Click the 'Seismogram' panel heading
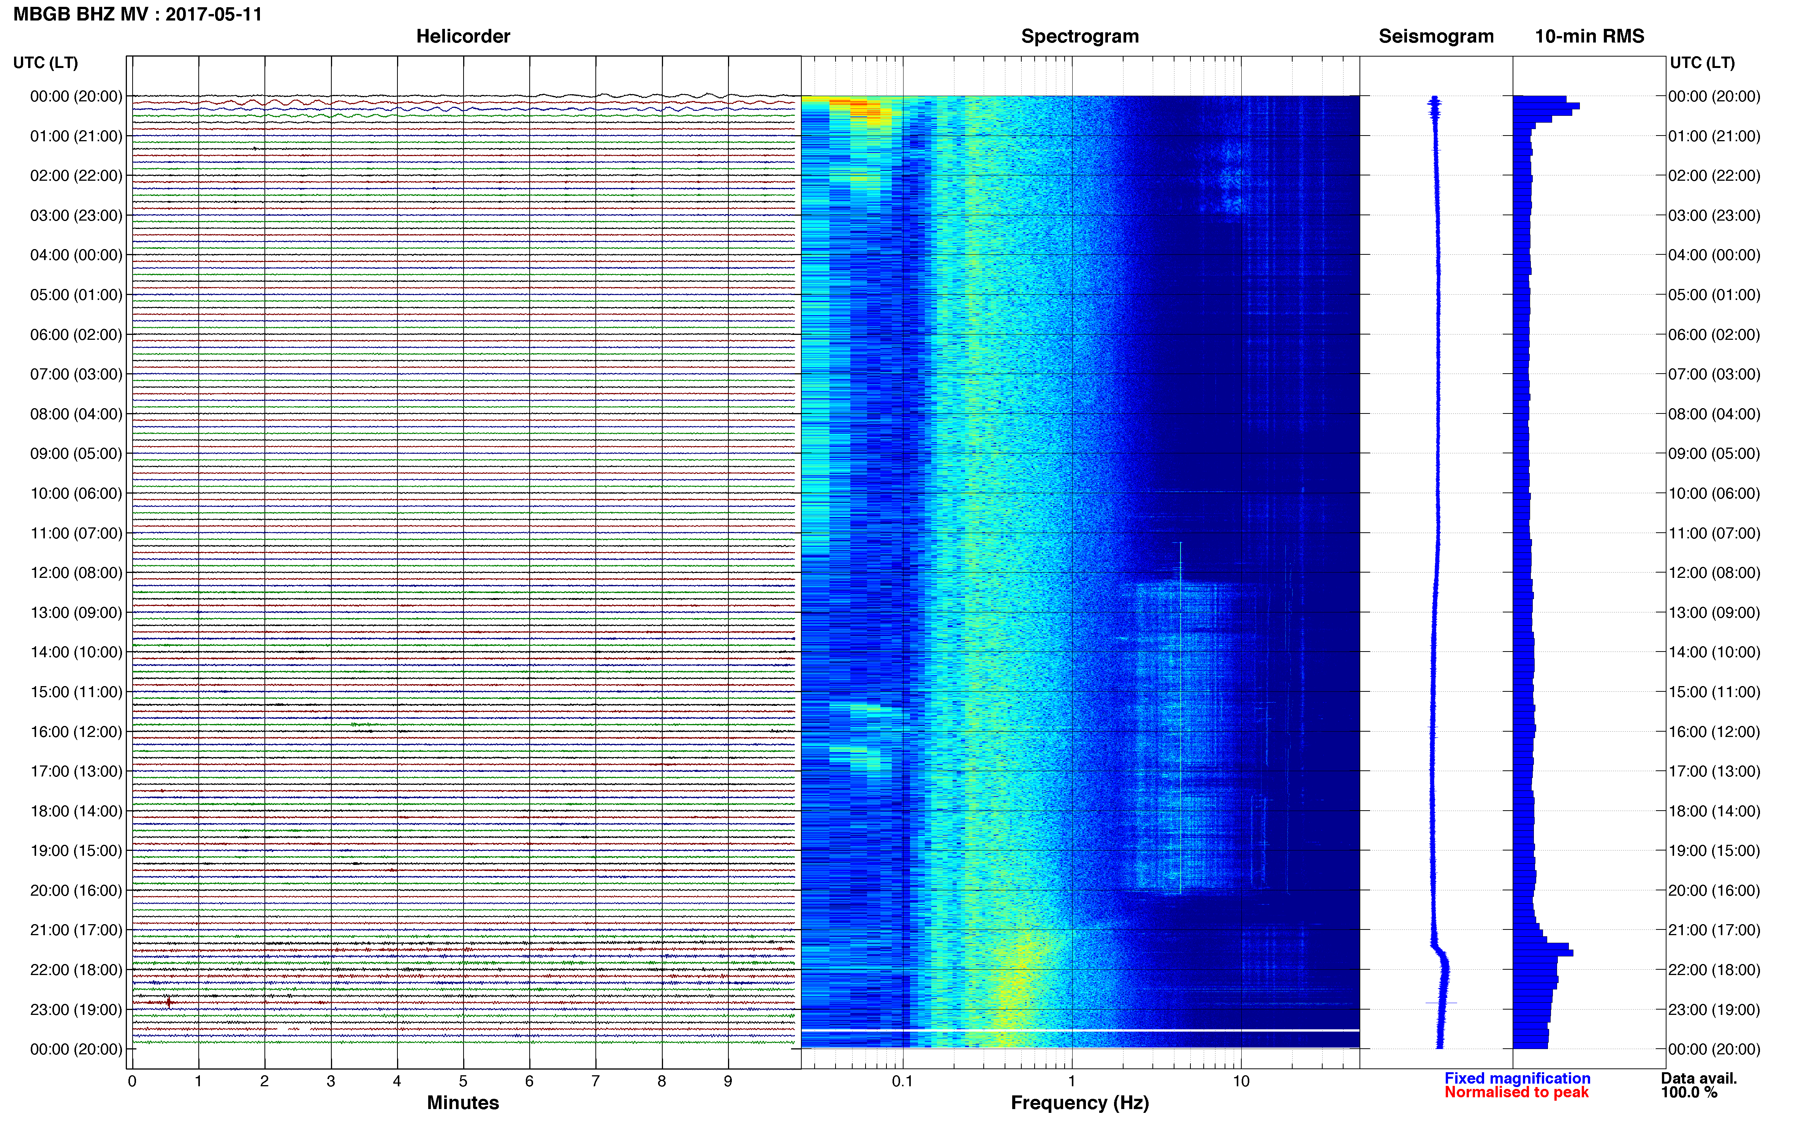Image resolution: width=1801 pixels, height=1125 pixels. 1436,36
